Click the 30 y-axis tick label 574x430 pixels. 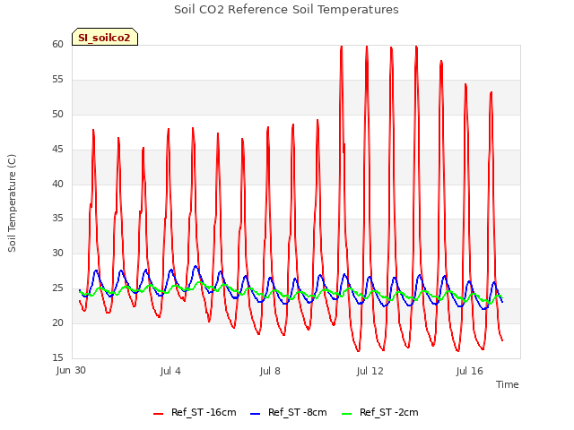point(57,253)
